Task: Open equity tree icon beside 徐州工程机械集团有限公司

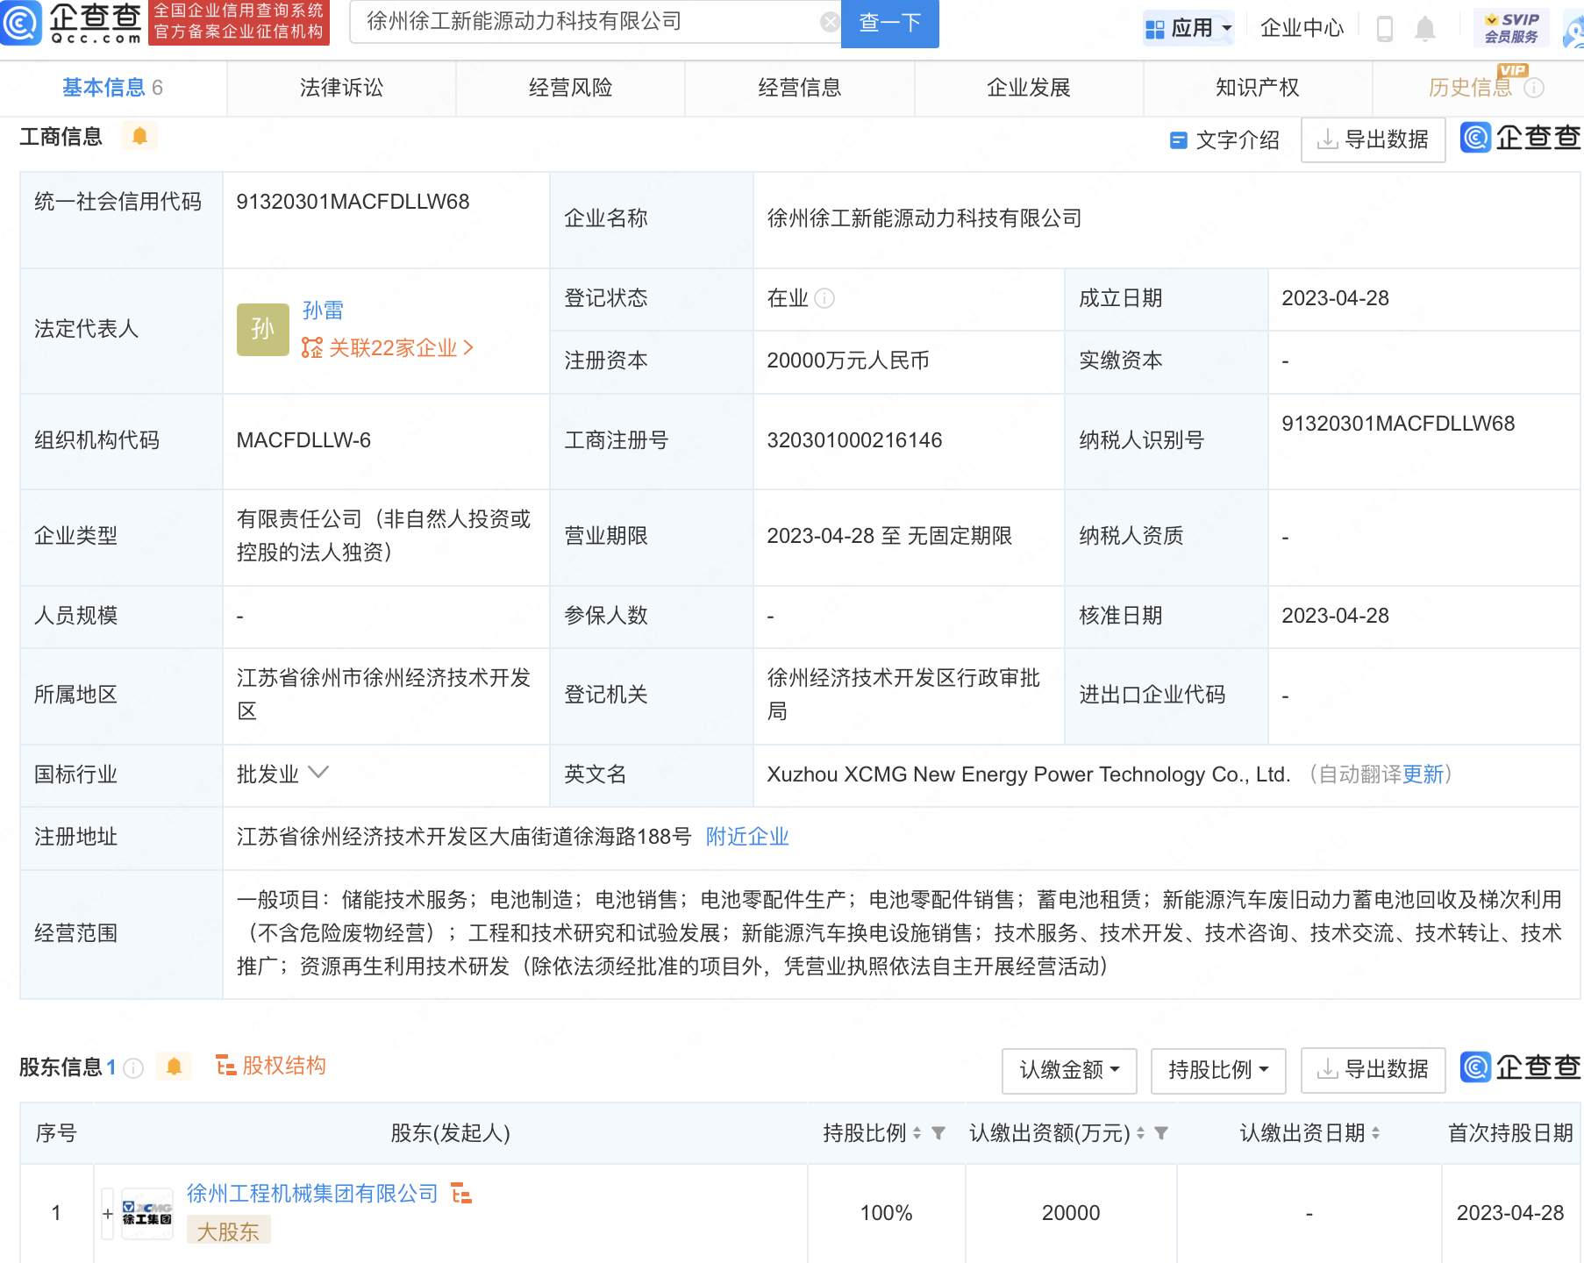Action: [461, 1194]
